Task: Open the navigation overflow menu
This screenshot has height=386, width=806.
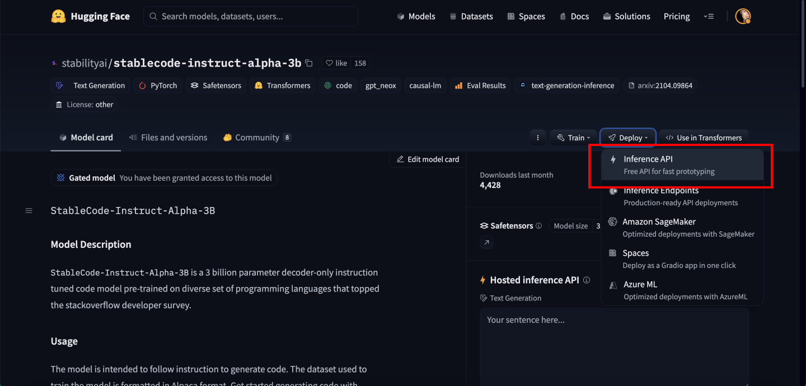Action: [x=709, y=16]
